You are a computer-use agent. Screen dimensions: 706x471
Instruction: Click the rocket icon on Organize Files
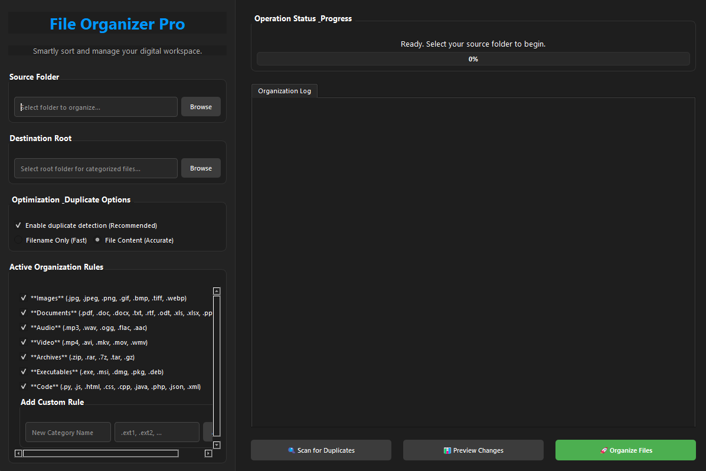pyautogui.click(x=603, y=450)
